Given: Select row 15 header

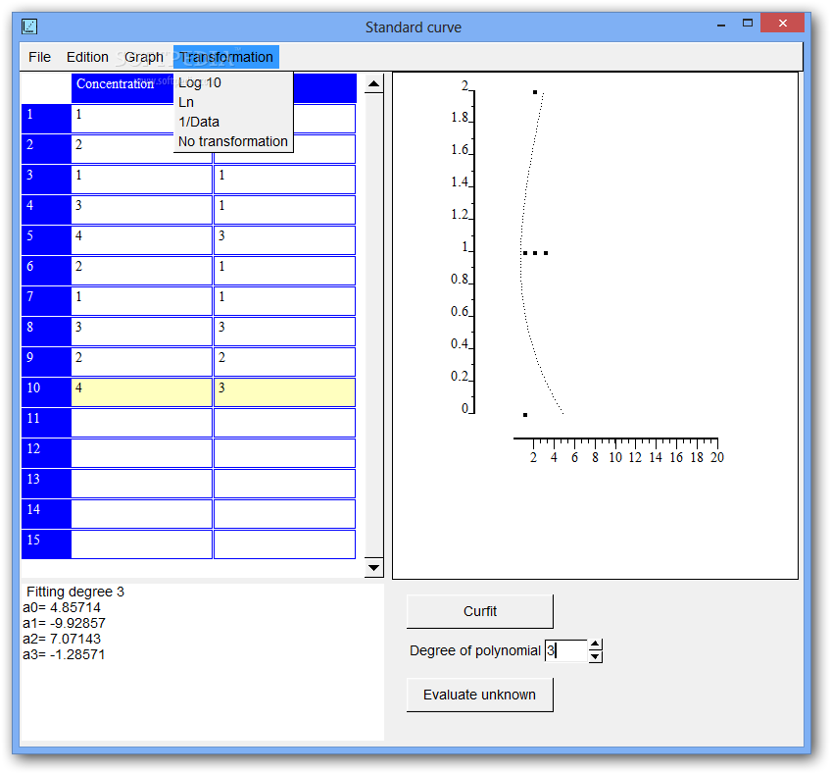Looking at the screenshot, I should (46, 544).
